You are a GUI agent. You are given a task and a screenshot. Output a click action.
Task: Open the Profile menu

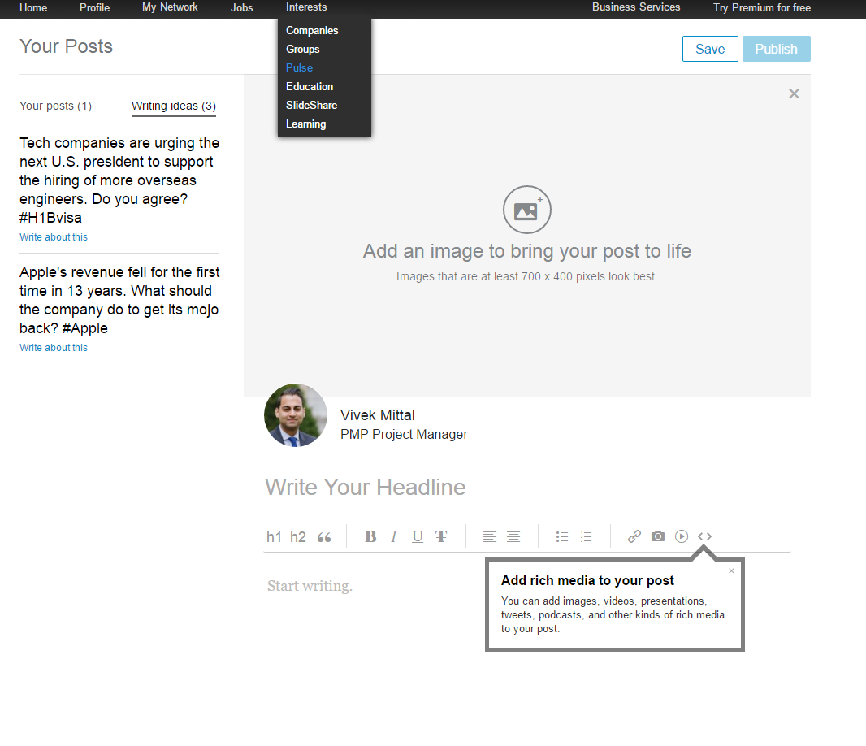click(x=94, y=8)
